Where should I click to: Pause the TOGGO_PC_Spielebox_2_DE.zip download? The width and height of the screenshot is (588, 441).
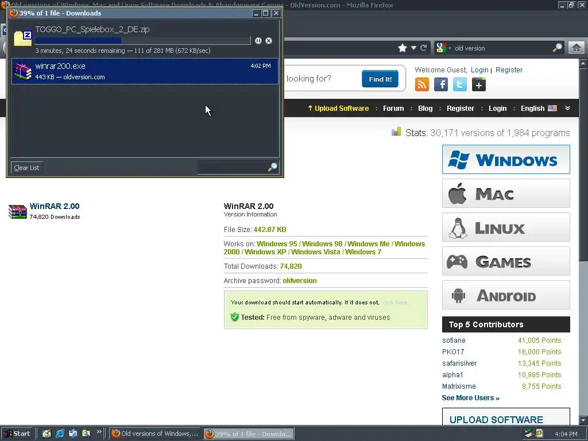258,41
